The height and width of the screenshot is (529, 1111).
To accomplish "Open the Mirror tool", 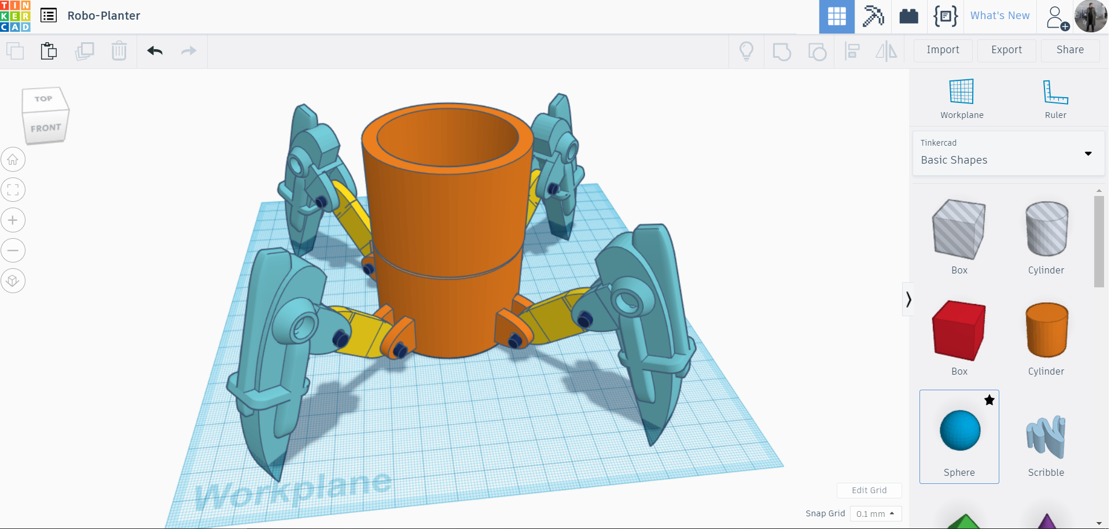I will pyautogui.click(x=886, y=51).
